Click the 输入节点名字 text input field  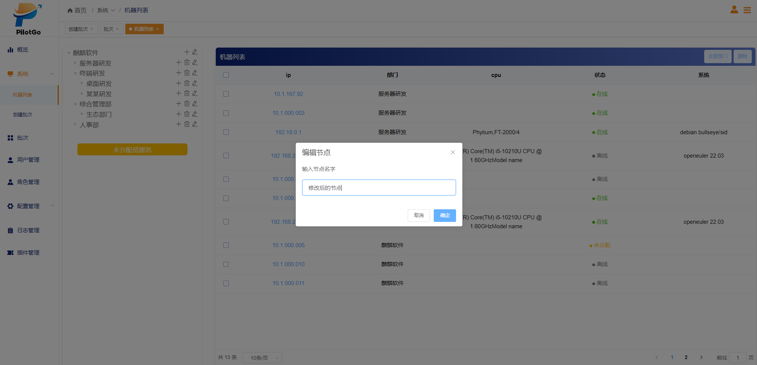pos(379,188)
